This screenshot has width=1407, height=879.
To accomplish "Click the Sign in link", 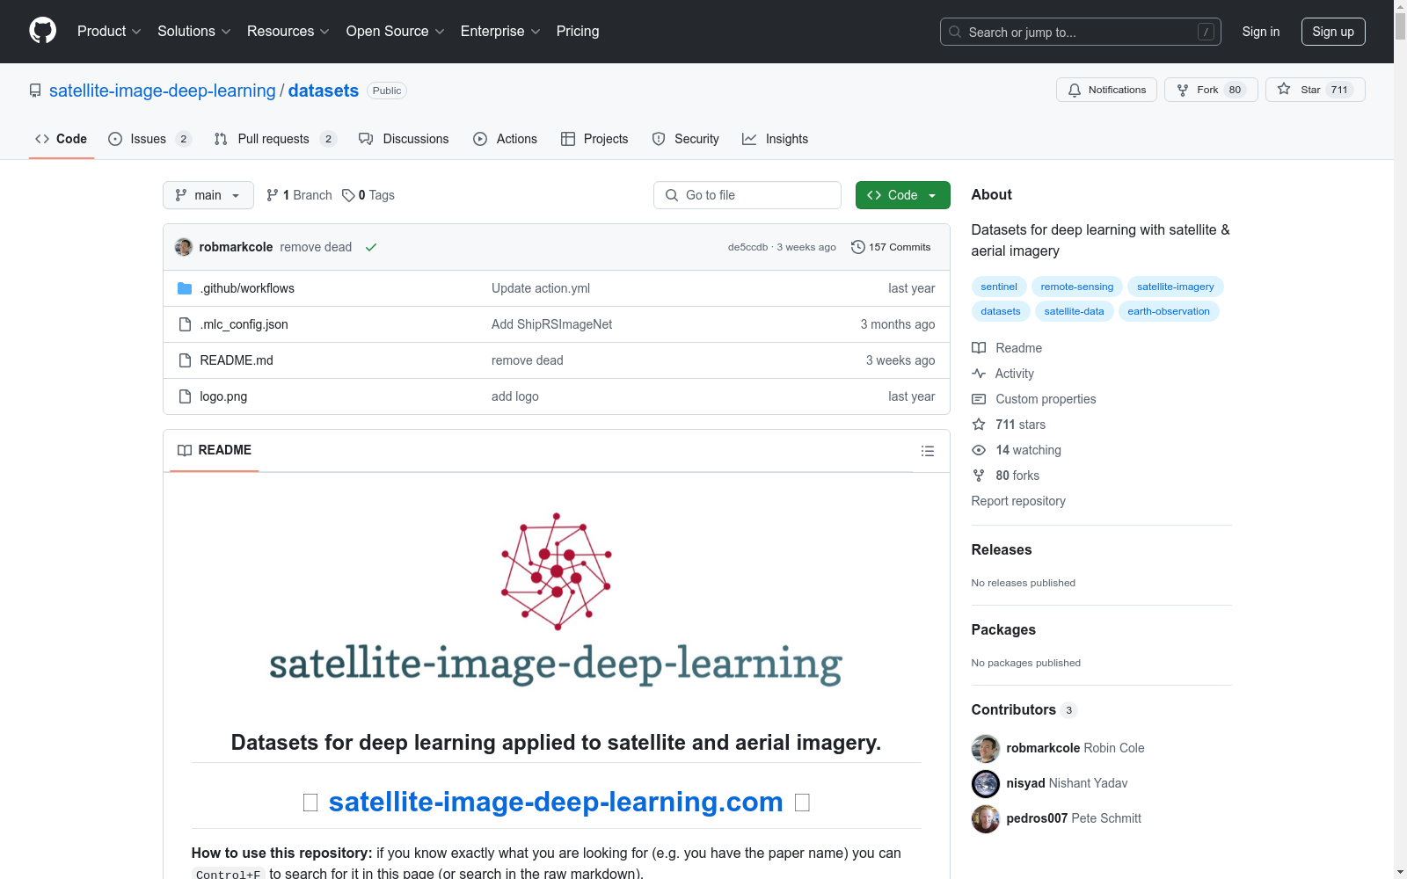I will 1261,32.
